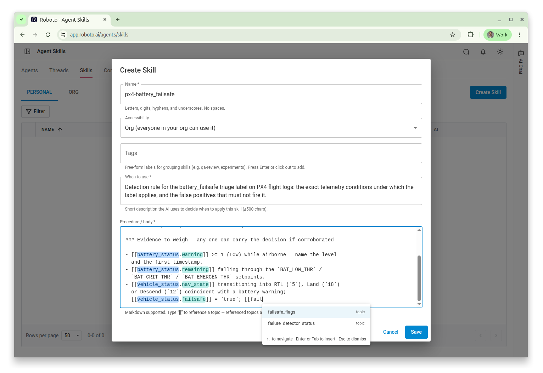Choose failsafe_flags topic suggestion
543x373 pixels.
(x=316, y=312)
